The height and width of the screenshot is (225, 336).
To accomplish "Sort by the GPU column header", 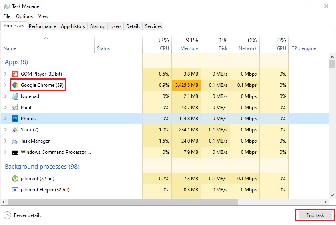I will click(274, 44).
